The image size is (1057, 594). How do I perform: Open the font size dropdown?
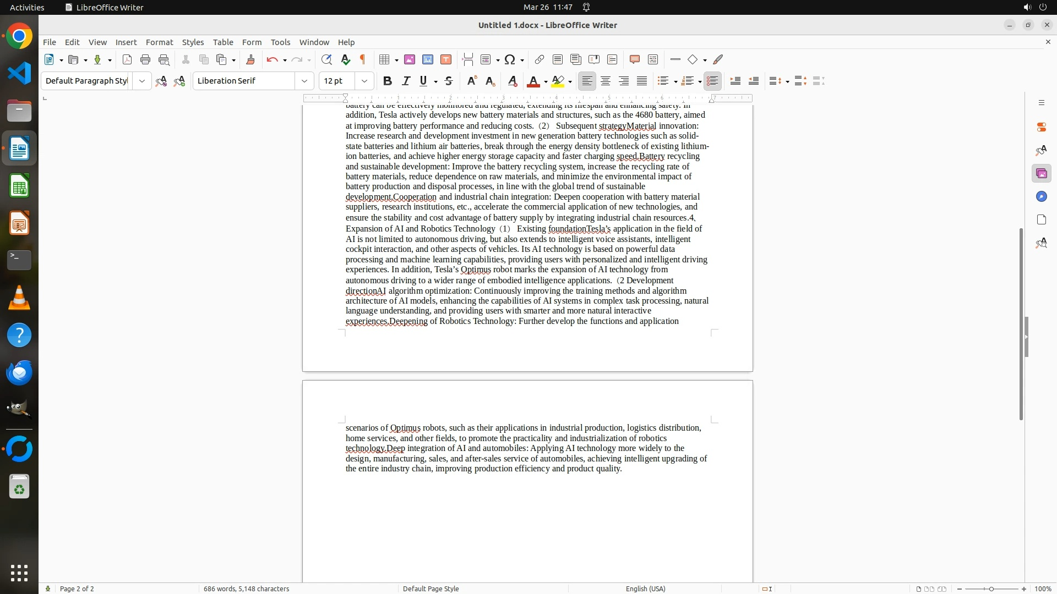pyautogui.click(x=364, y=81)
